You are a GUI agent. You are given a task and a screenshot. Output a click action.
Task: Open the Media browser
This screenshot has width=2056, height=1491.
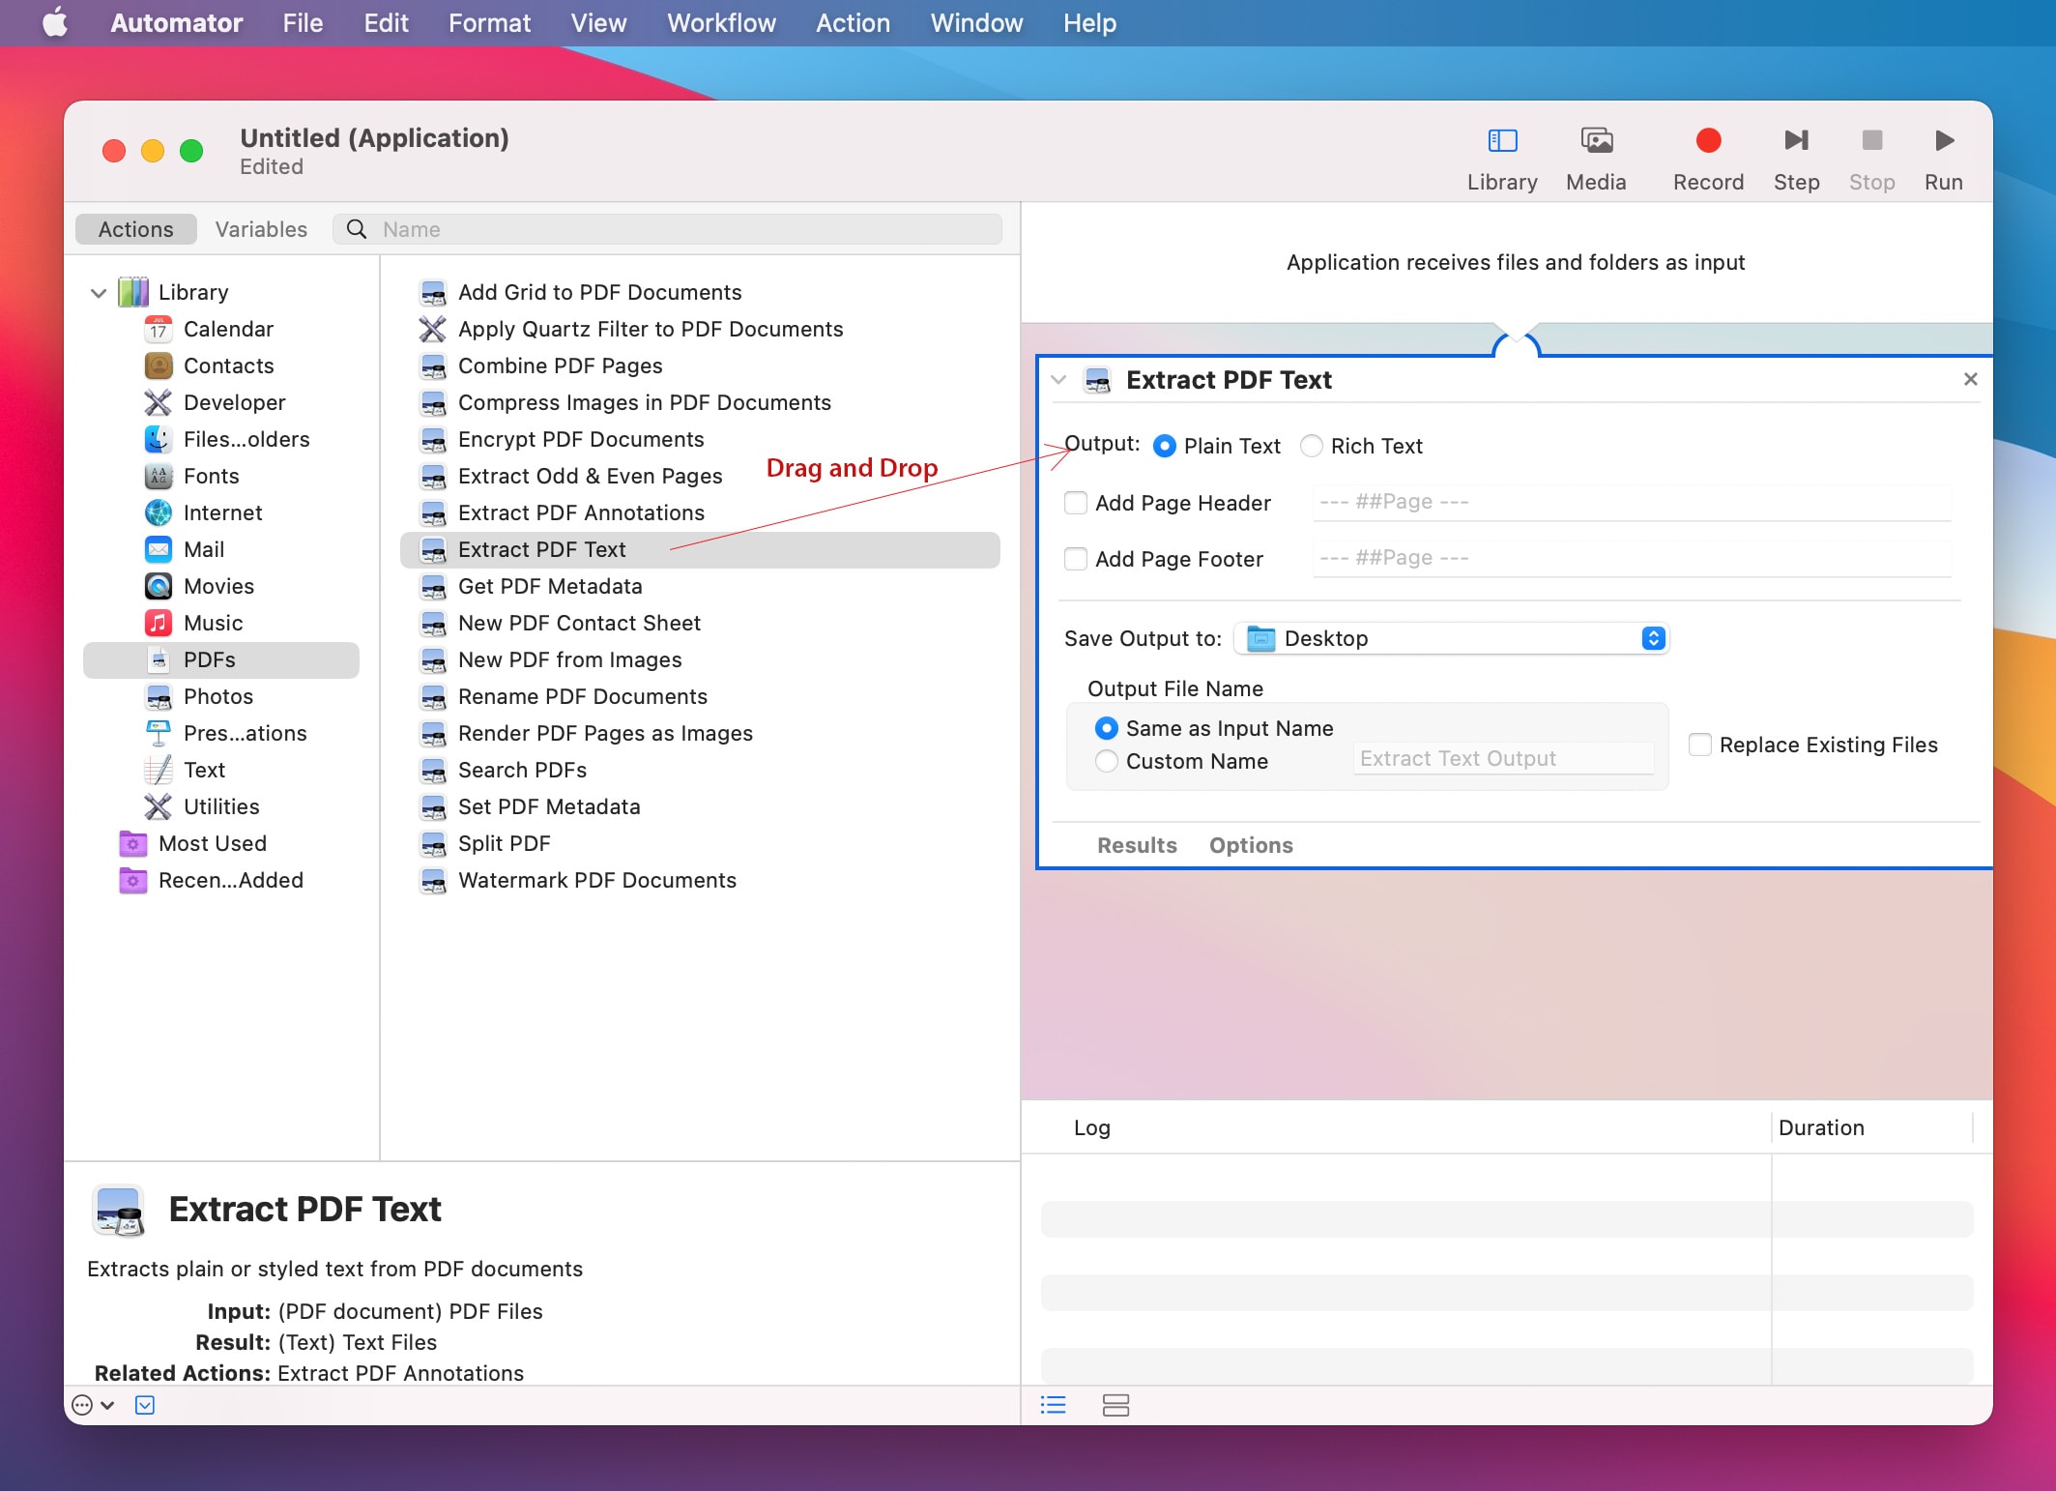point(1596,155)
